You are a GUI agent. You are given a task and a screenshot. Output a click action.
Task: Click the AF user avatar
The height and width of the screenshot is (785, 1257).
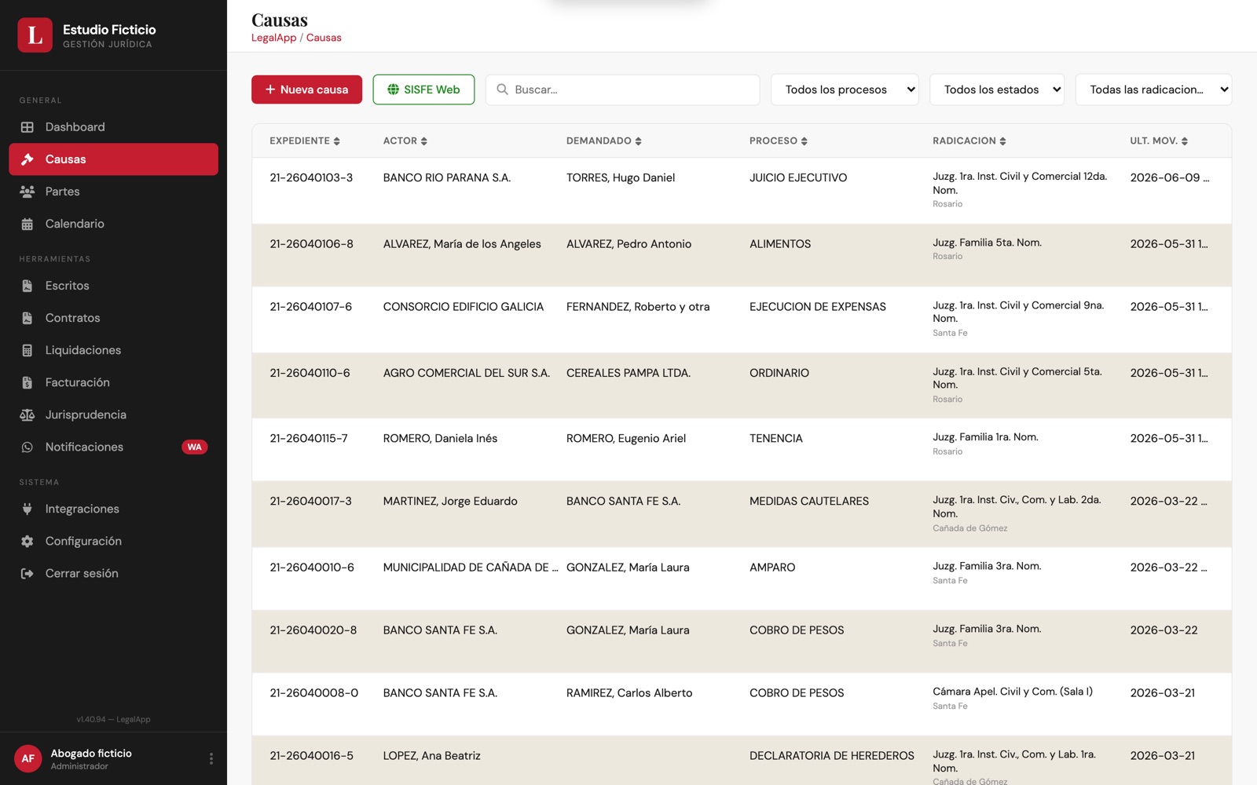coord(28,758)
